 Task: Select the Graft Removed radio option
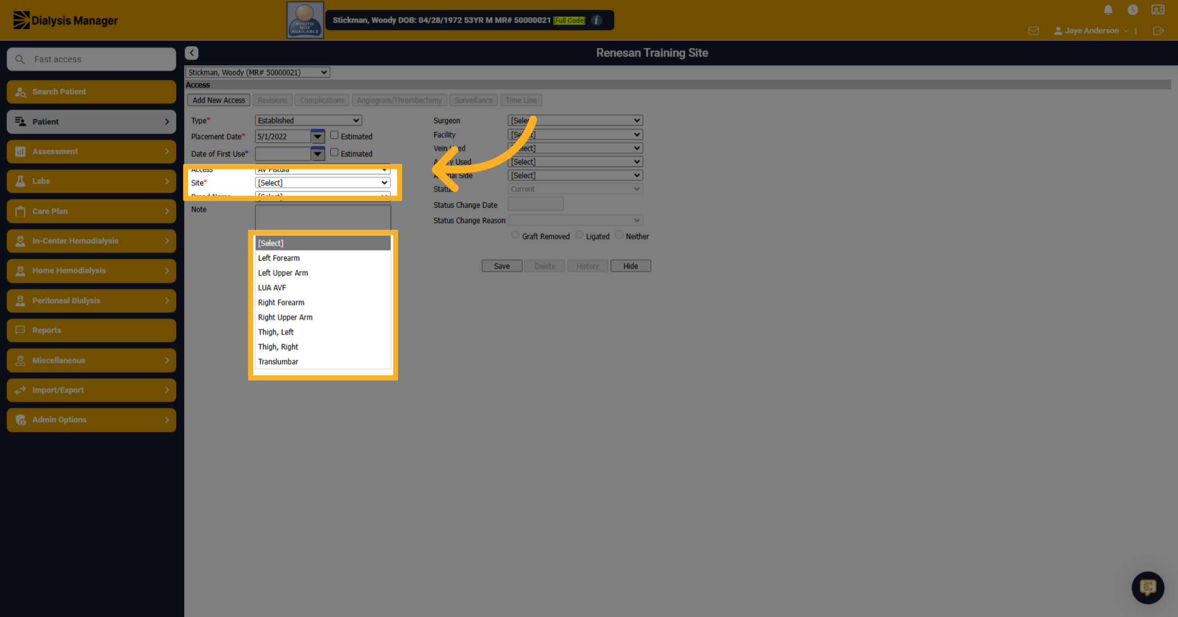(x=515, y=235)
